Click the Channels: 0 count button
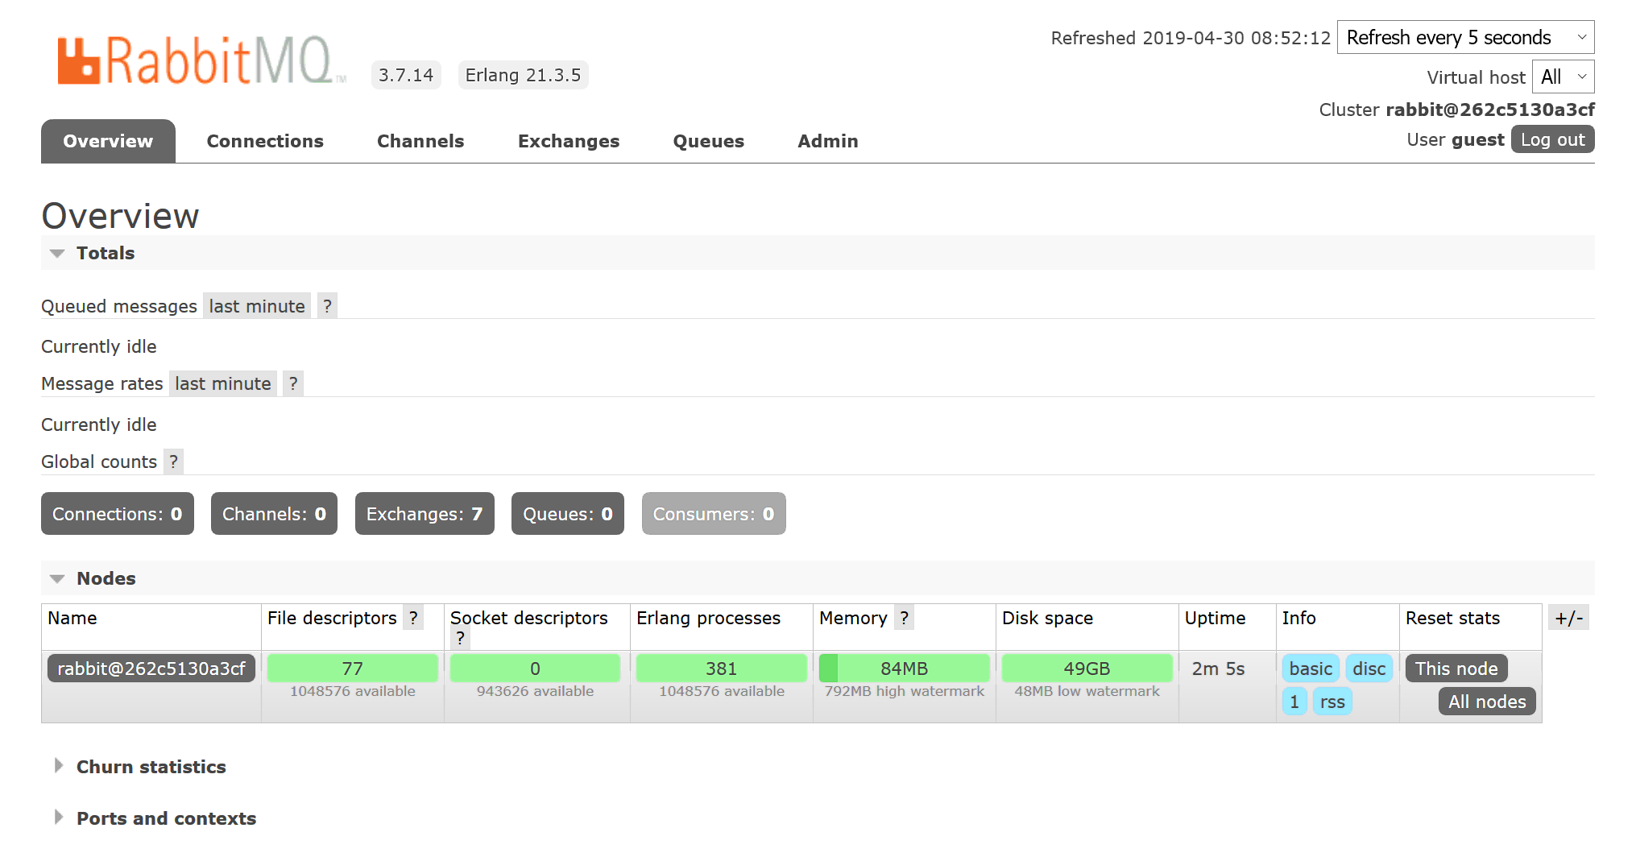 274,514
